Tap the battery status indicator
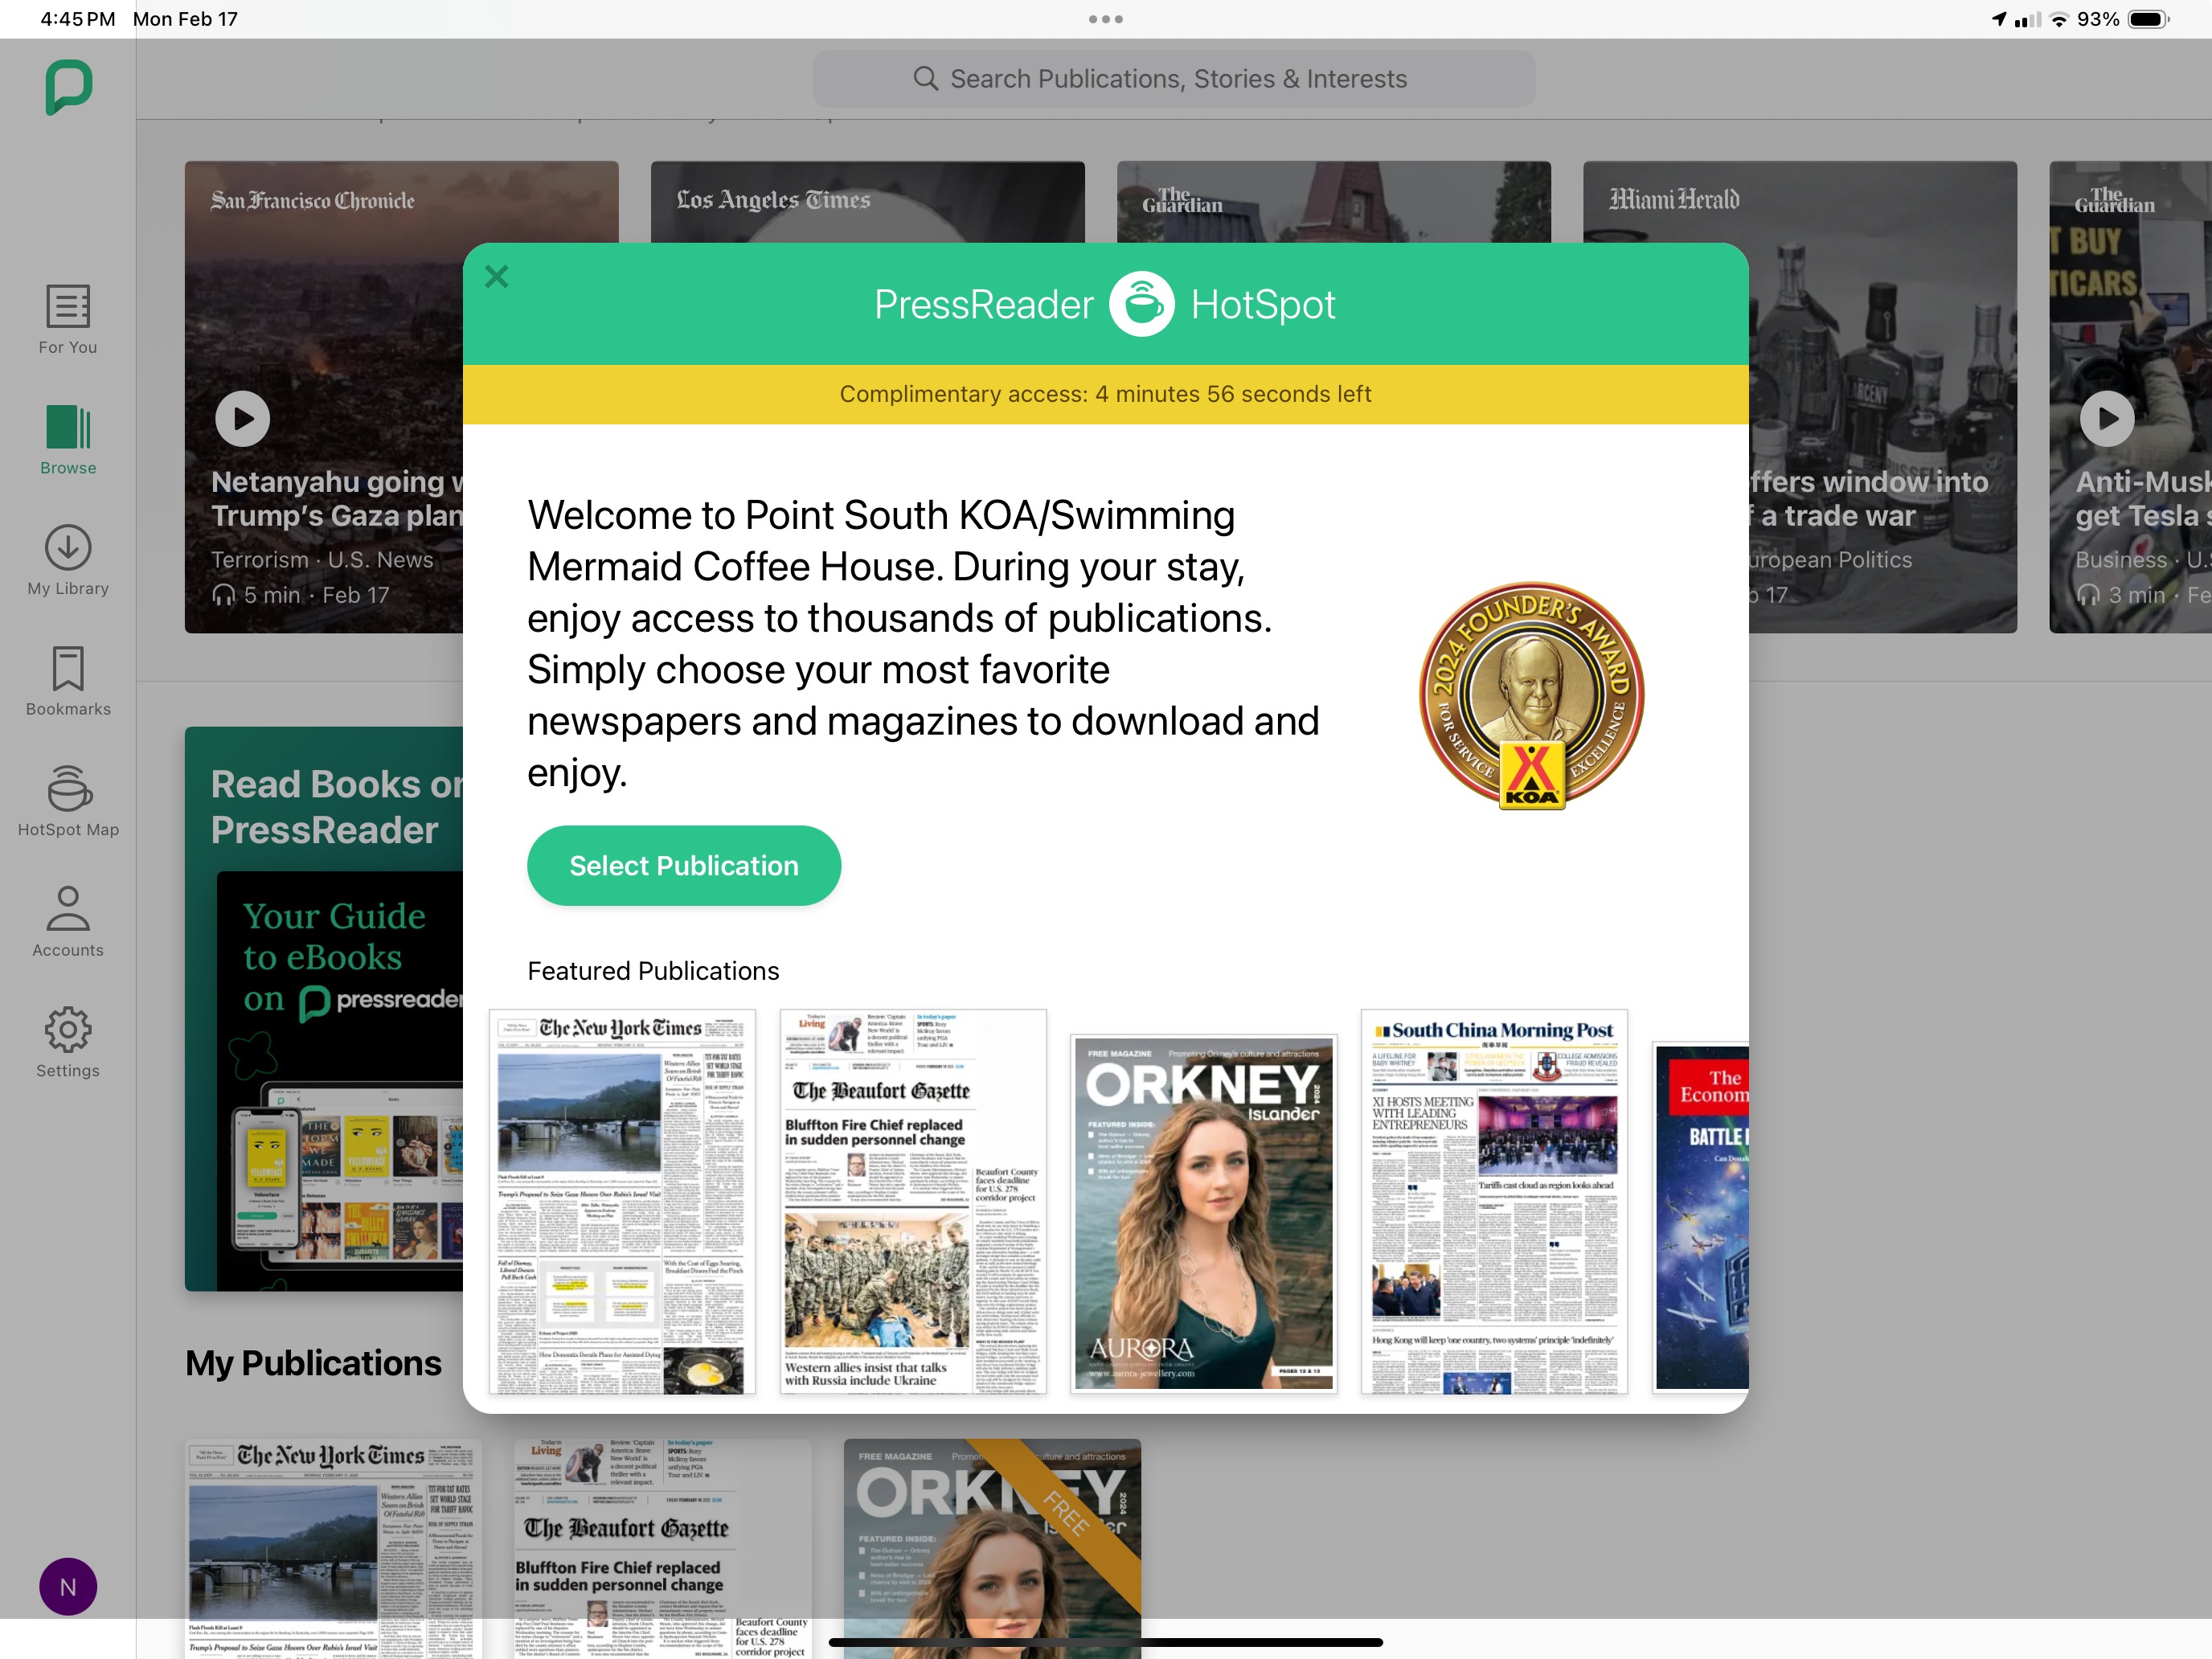 coord(2149,19)
